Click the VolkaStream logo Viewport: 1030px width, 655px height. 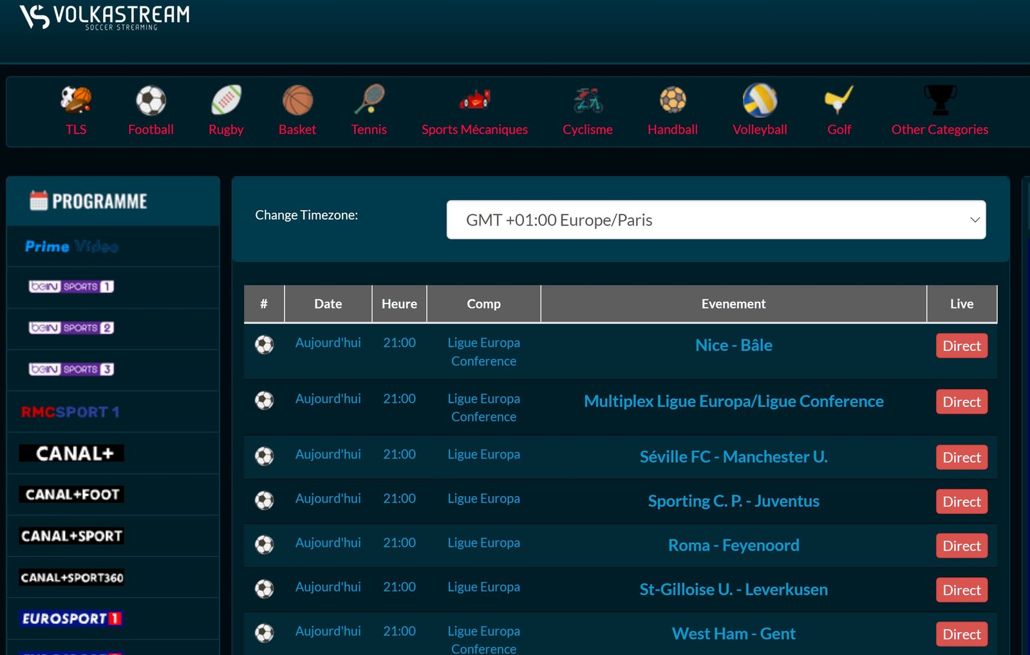tap(104, 17)
